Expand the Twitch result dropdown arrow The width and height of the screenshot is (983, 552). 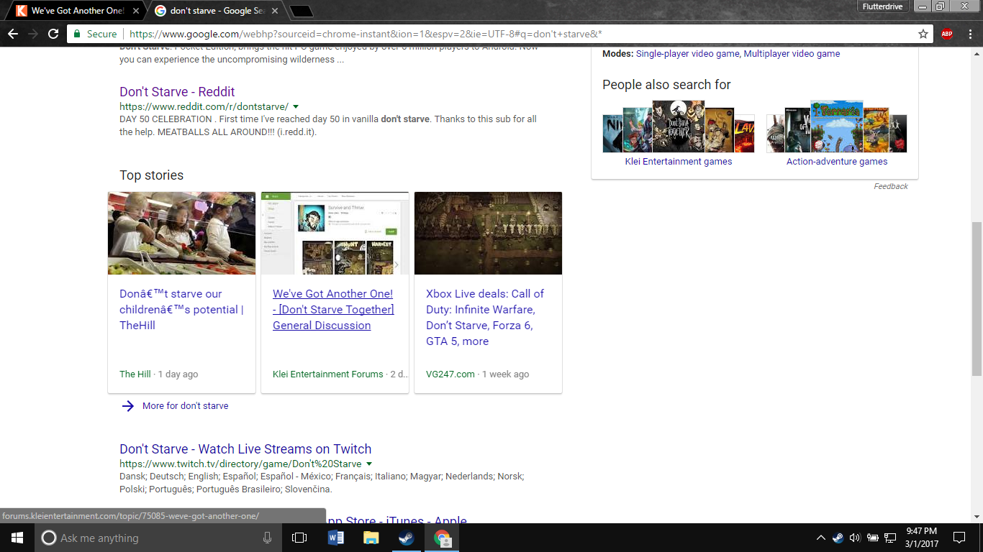click(x=369, y=464)
